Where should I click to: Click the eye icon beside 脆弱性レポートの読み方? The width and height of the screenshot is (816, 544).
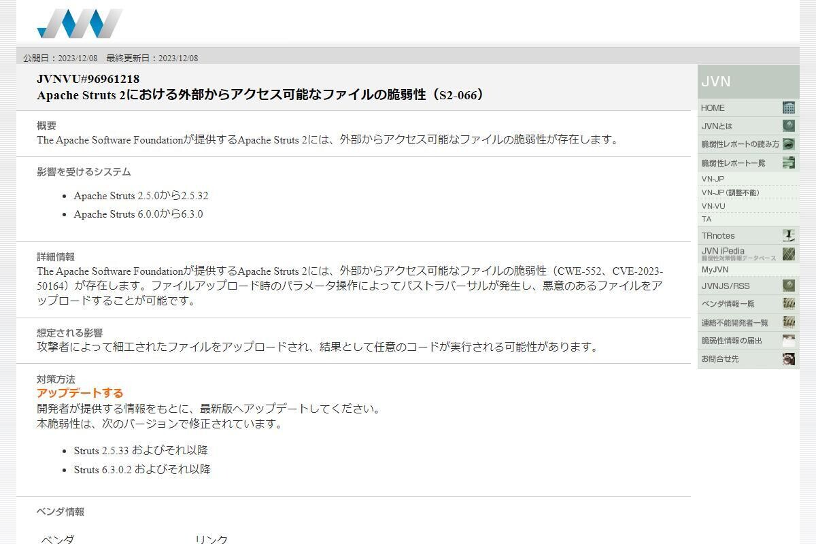pos(789,144)
